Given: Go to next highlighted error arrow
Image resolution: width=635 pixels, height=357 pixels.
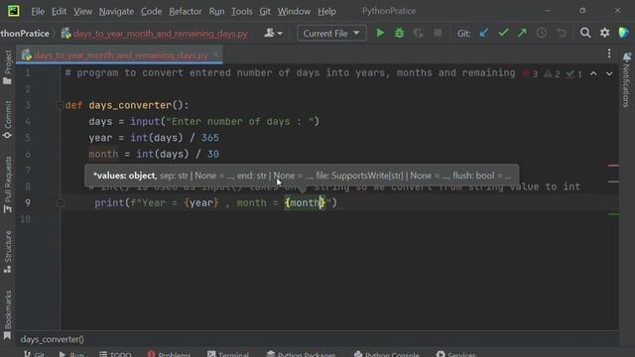Looking at the screenshot, I should (x=609, y=73).
